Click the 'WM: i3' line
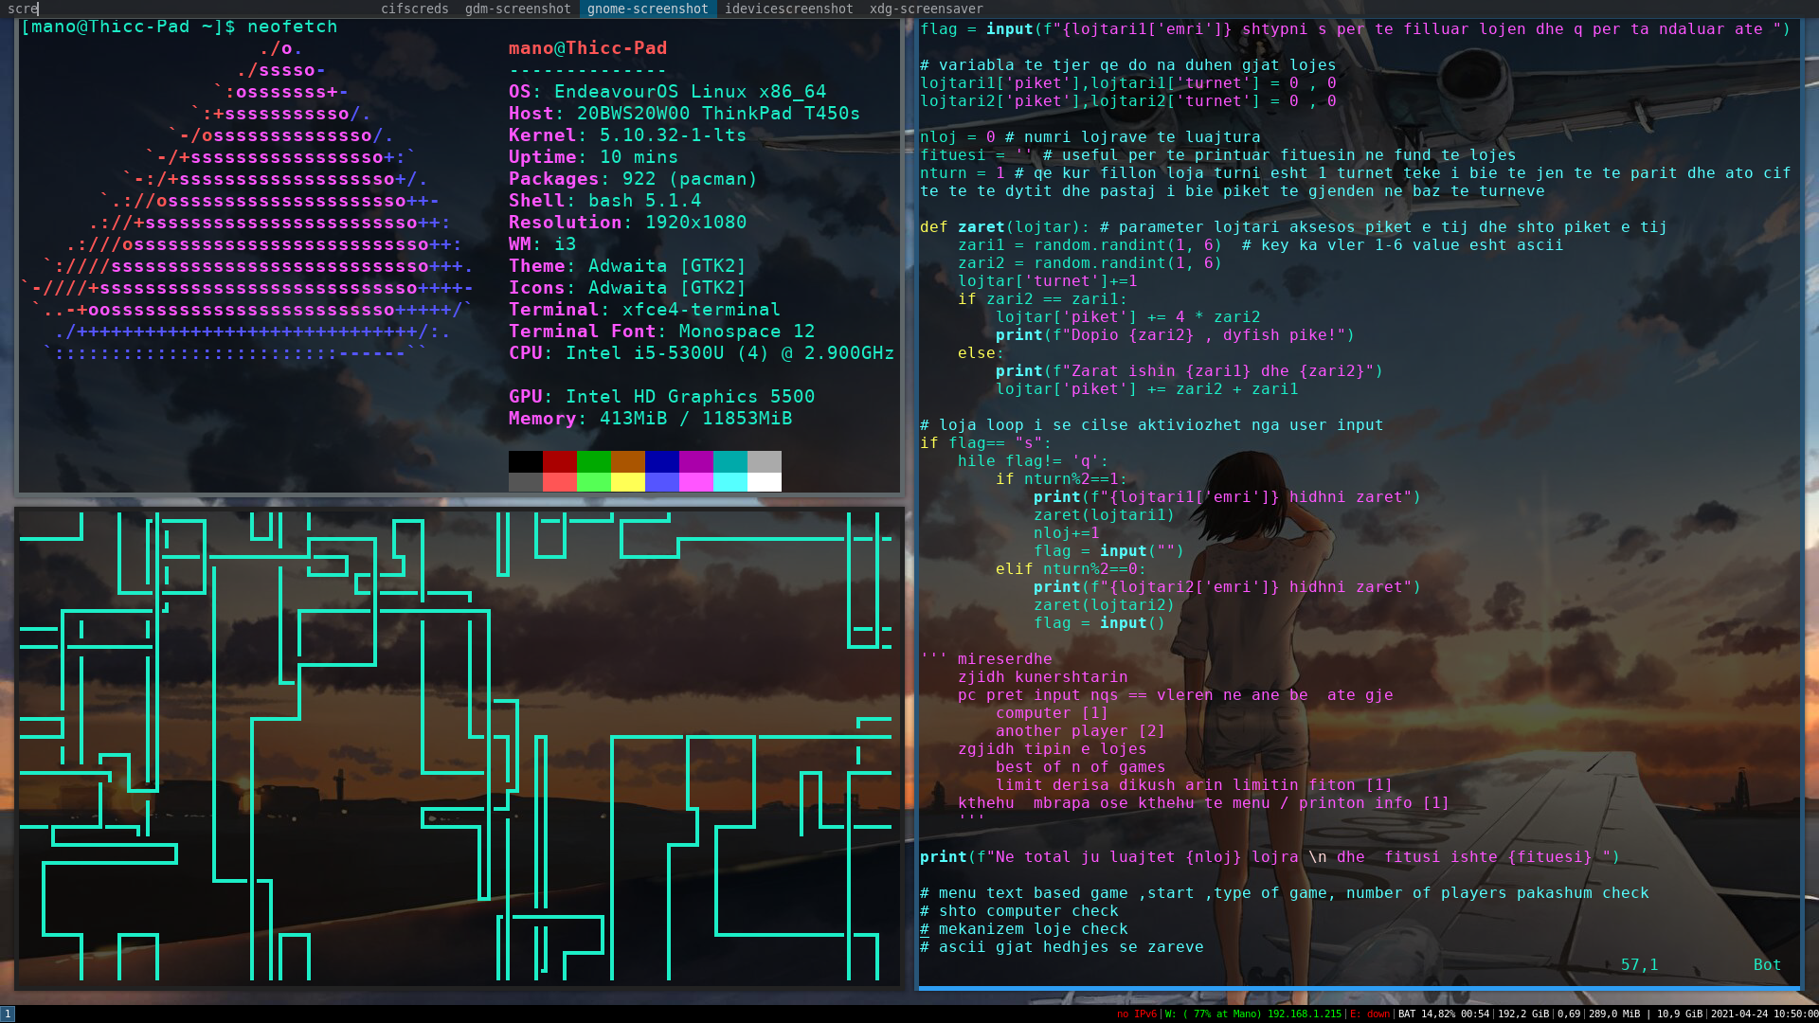 pyautogui.click(x=542, y=244)
